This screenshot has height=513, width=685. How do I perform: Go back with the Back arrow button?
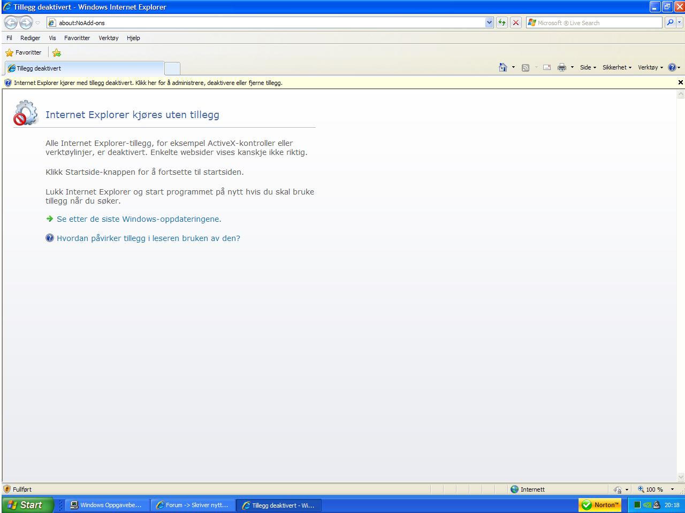point(11,22)
